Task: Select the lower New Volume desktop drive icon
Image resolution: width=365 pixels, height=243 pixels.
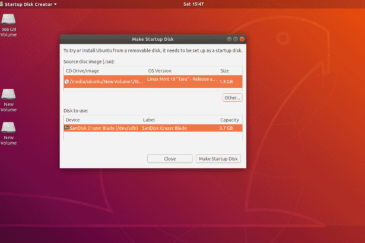Action: 8,127
